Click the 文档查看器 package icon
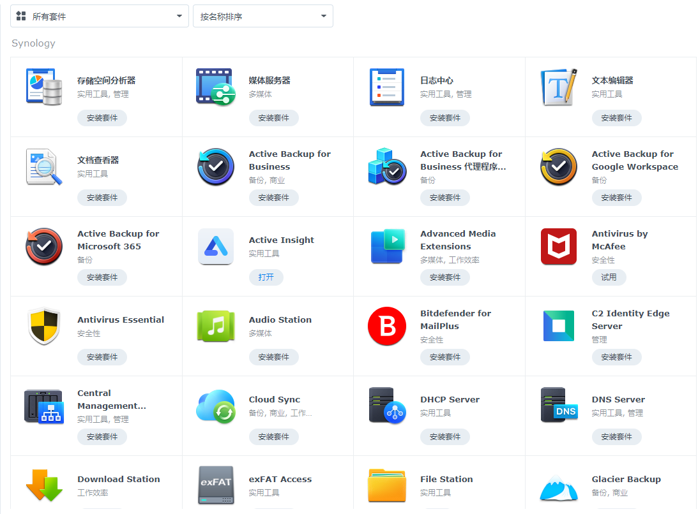Image resolution: width=698 pixels, height=514 pixels. pyautogui.click(x=43, y=166)
